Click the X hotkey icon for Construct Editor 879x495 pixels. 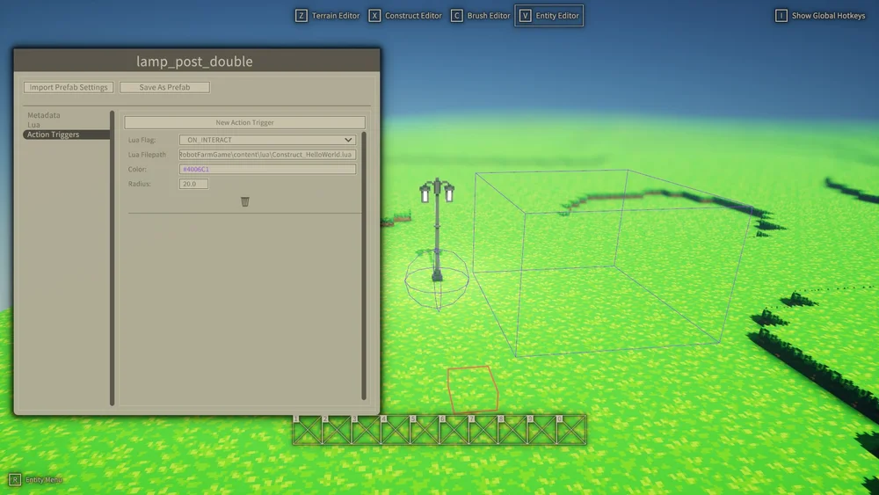pos(374,16)
